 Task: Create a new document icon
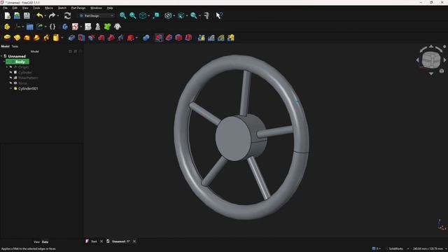8,15
